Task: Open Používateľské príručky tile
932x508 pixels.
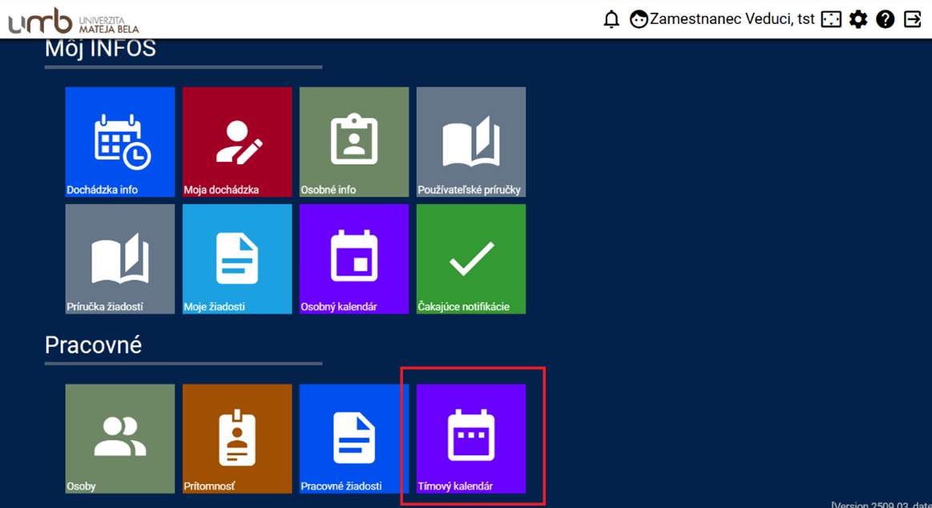Action: click(x=471, y=142)
